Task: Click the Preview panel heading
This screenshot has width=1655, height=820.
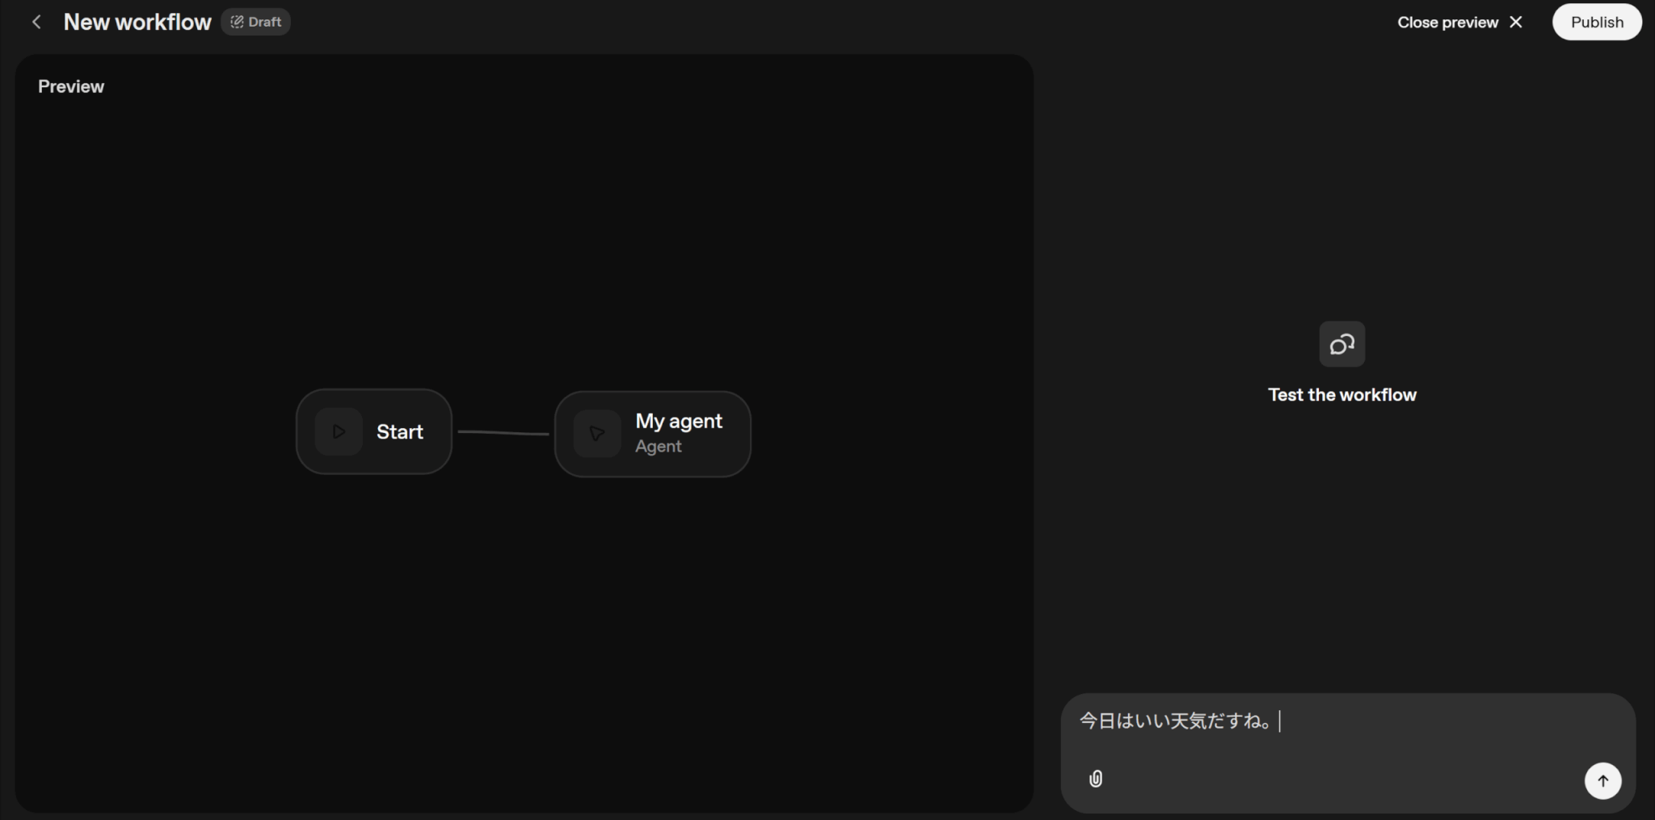Action: [71, 86]
